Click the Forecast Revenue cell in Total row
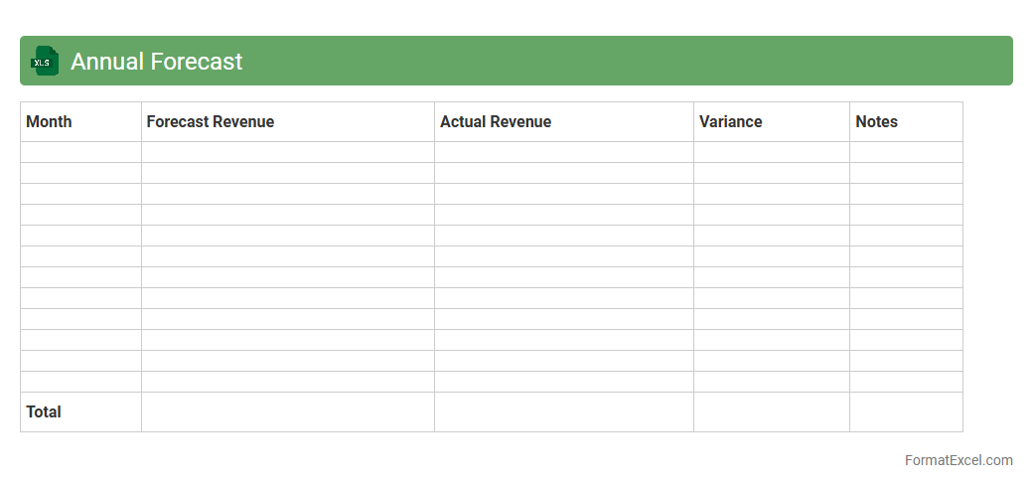This screenshot has width=1033, height=489. click(287, 411)
